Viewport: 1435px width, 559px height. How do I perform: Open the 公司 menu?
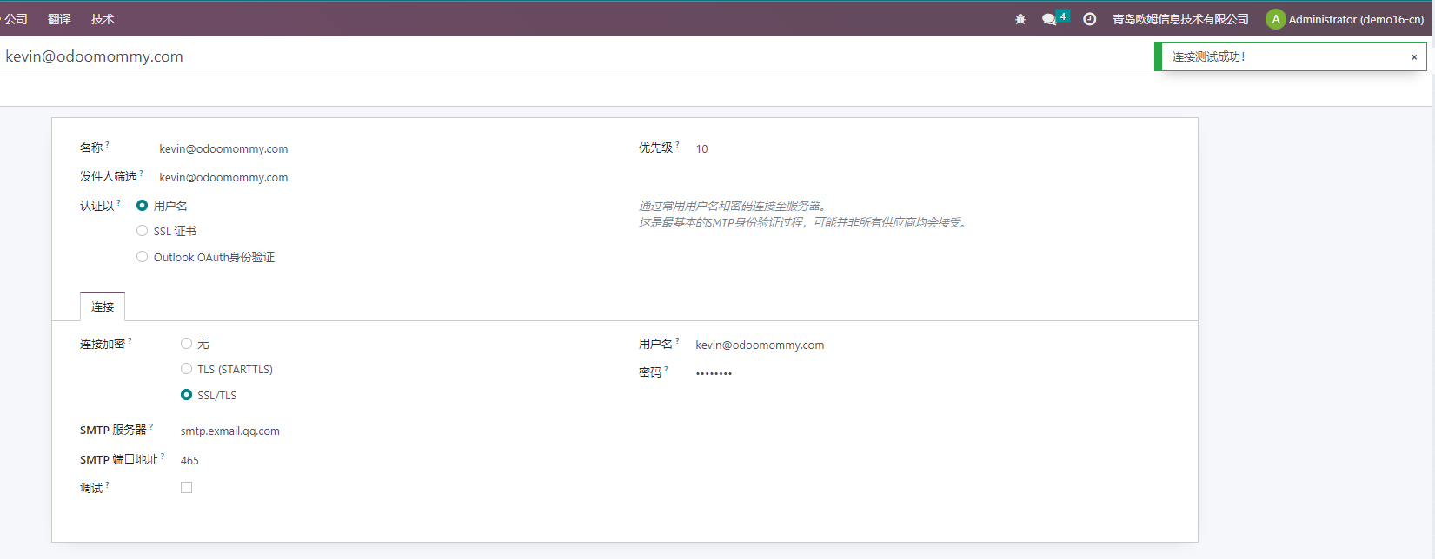point(15,19)
